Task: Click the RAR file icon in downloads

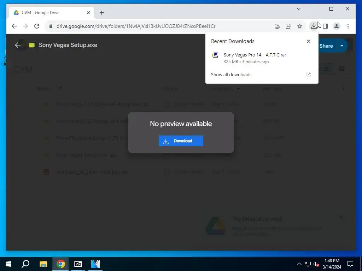Action: click(215, 55)
